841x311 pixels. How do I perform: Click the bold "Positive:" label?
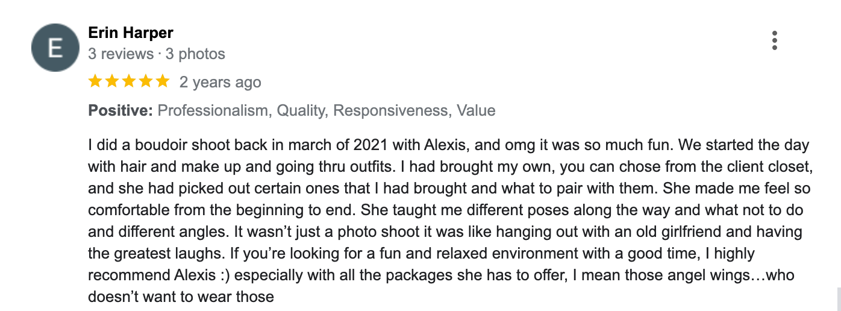tap(120, 110)
